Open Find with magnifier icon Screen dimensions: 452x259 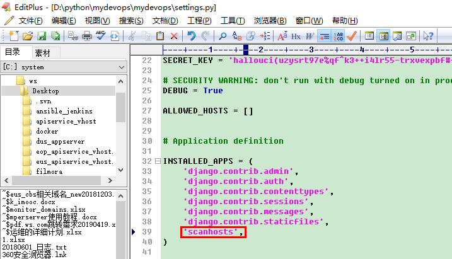tap(223, 36)
